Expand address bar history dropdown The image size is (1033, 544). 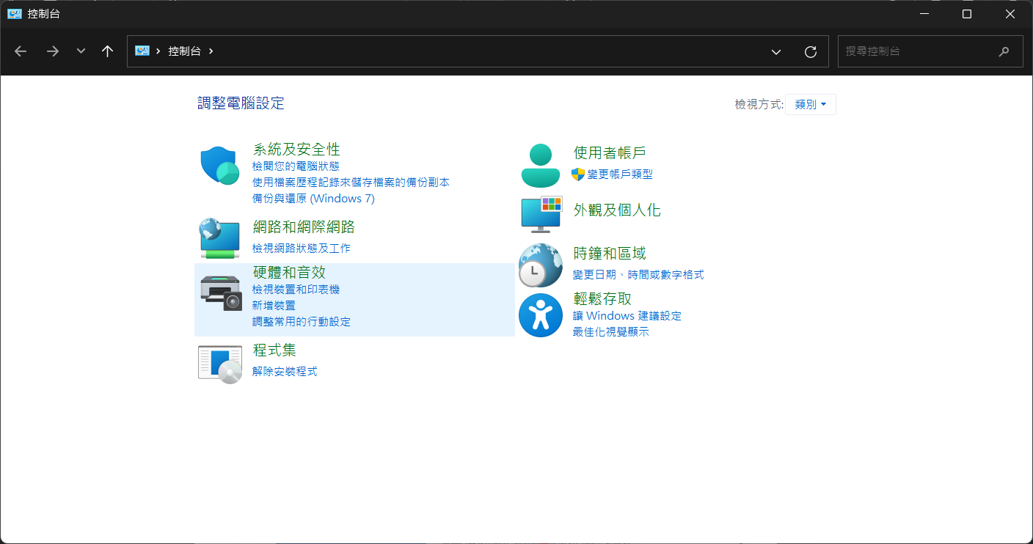[776, 51]
